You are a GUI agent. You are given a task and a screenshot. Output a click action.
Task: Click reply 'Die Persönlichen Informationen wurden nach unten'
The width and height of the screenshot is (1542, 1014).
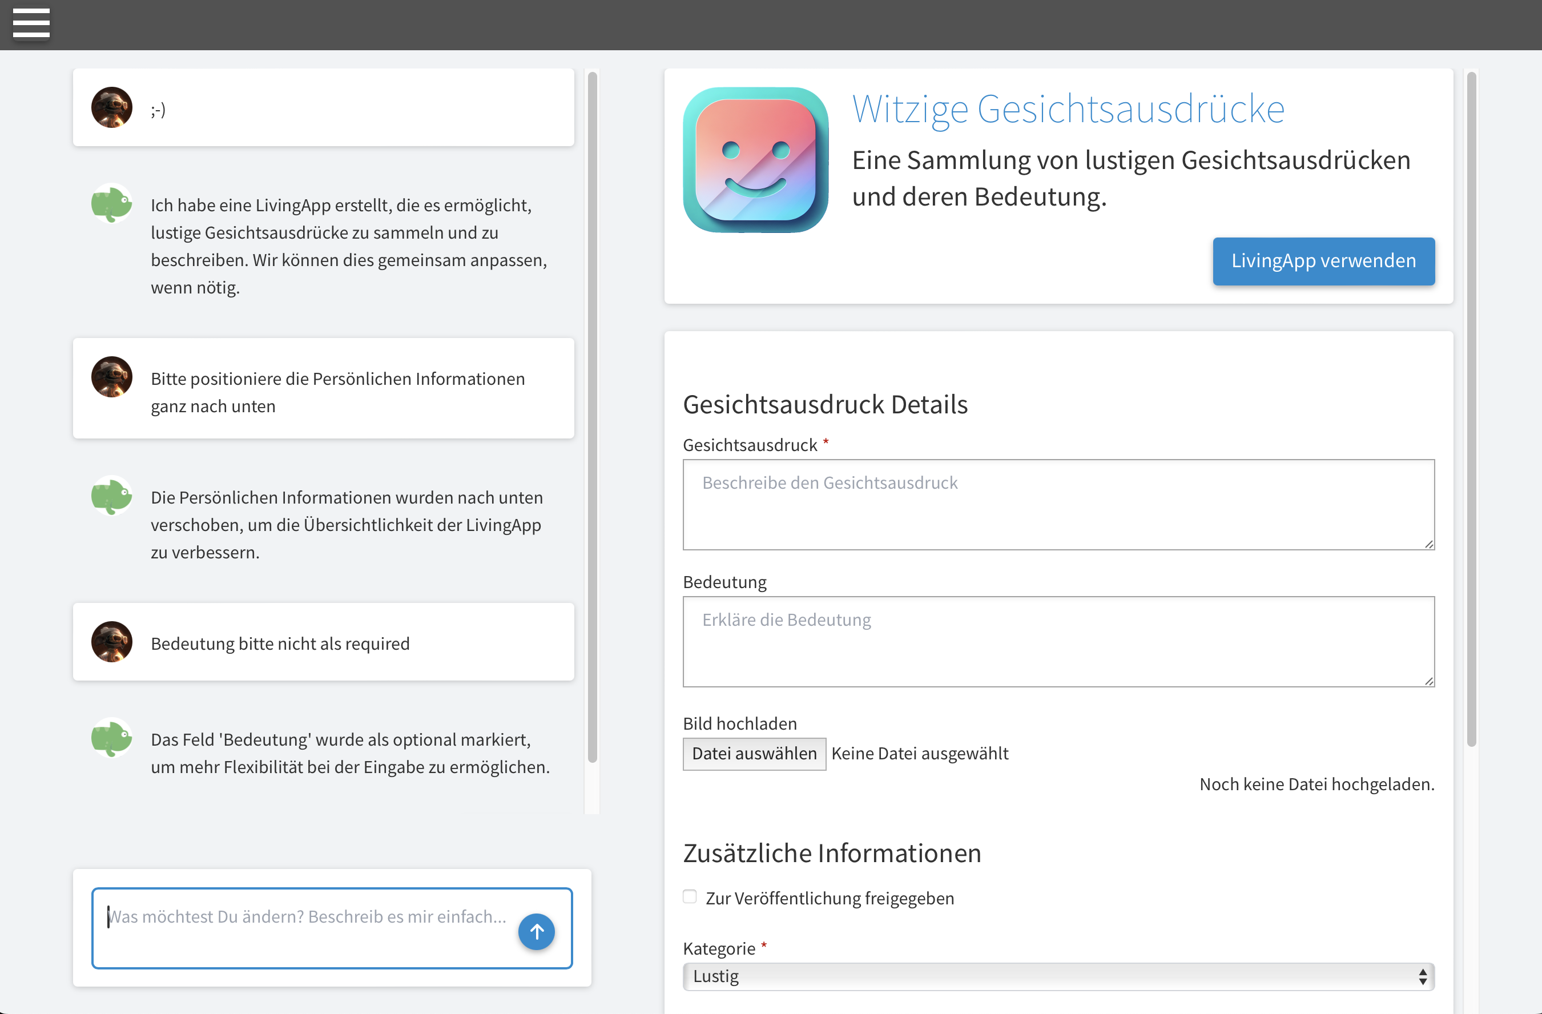tap(347, 525)
